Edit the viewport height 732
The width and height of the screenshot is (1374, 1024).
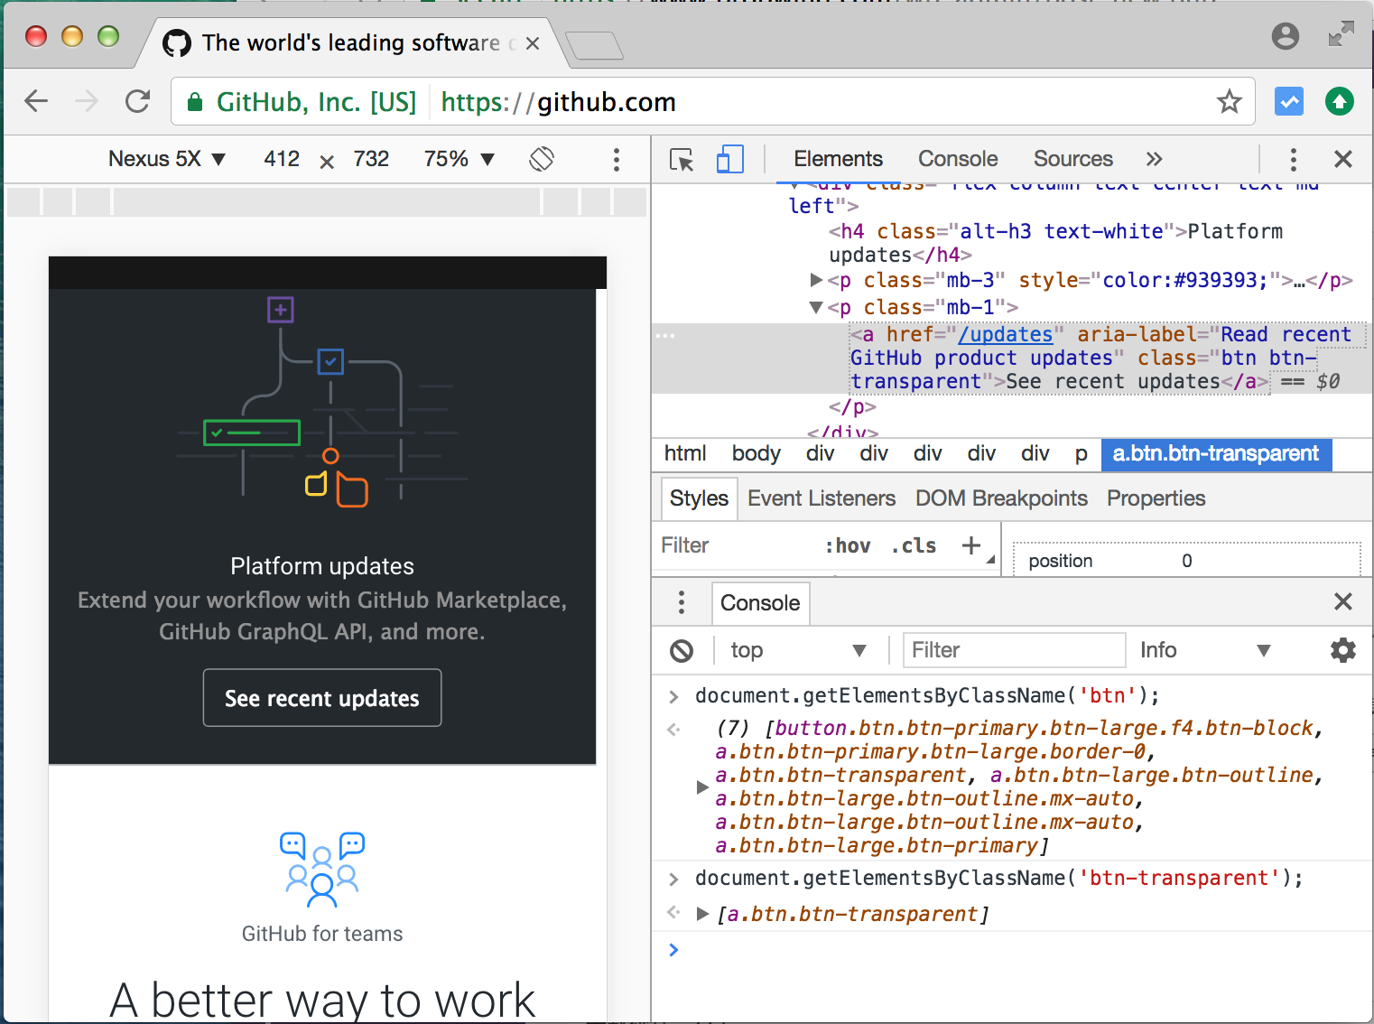click(x=371, y=159)
